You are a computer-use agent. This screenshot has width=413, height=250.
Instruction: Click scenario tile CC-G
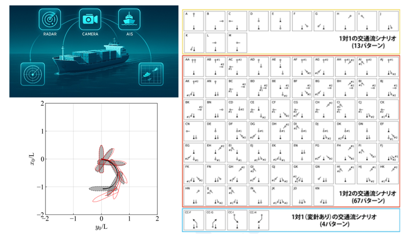coord(215,220)
